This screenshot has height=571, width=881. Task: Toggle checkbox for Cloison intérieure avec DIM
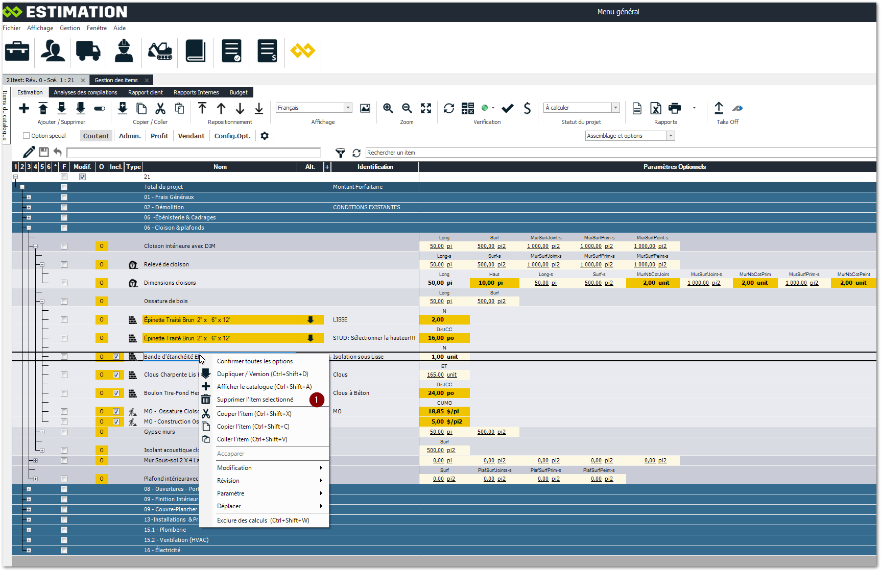(64, 246)
